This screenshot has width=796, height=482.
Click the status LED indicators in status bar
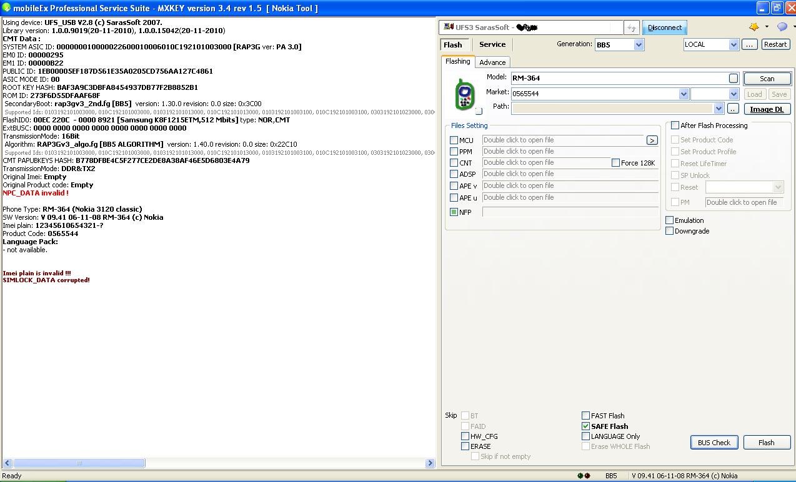coord(584,476)
